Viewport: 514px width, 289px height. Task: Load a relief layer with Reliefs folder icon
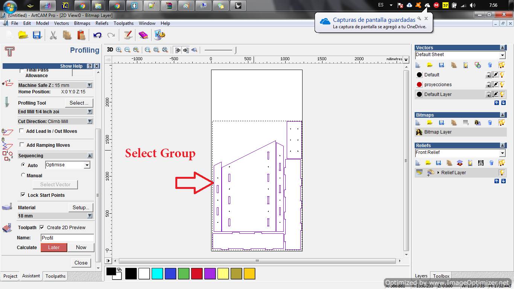tap(428, 163)
